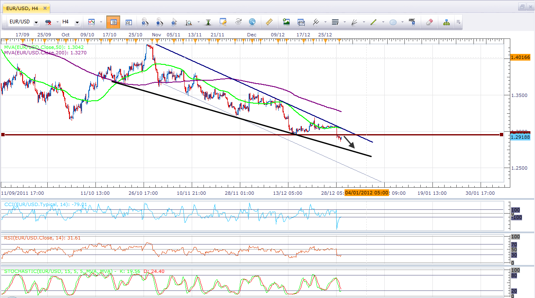Image resolution: width=535 pixels, height=298 pixels.
Task: Click the grayed eye icon in toolbar
Action: 238,22
